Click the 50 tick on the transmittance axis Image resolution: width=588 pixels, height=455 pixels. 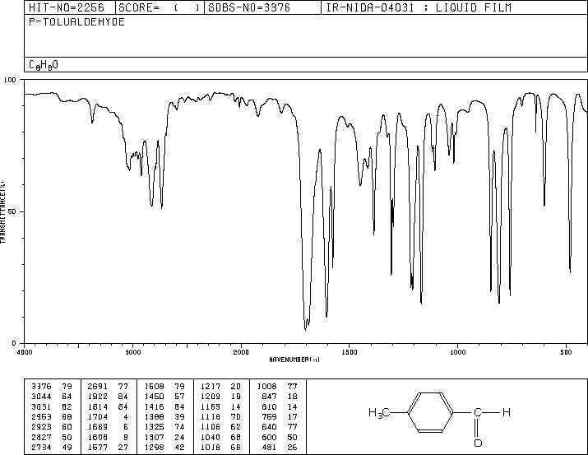coord(12,211)
